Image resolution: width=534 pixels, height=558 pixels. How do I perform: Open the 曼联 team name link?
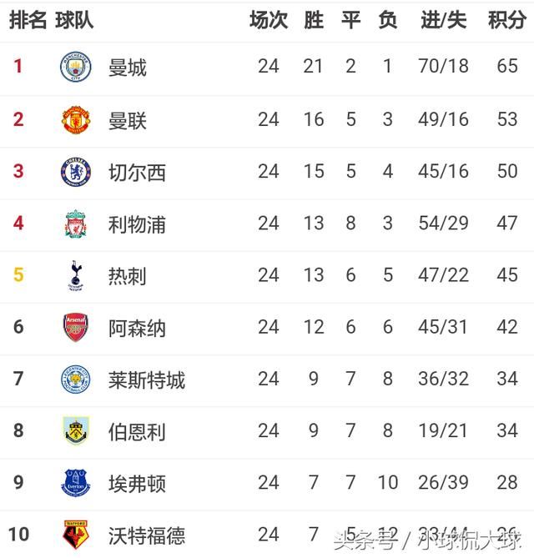coord(128,119)
